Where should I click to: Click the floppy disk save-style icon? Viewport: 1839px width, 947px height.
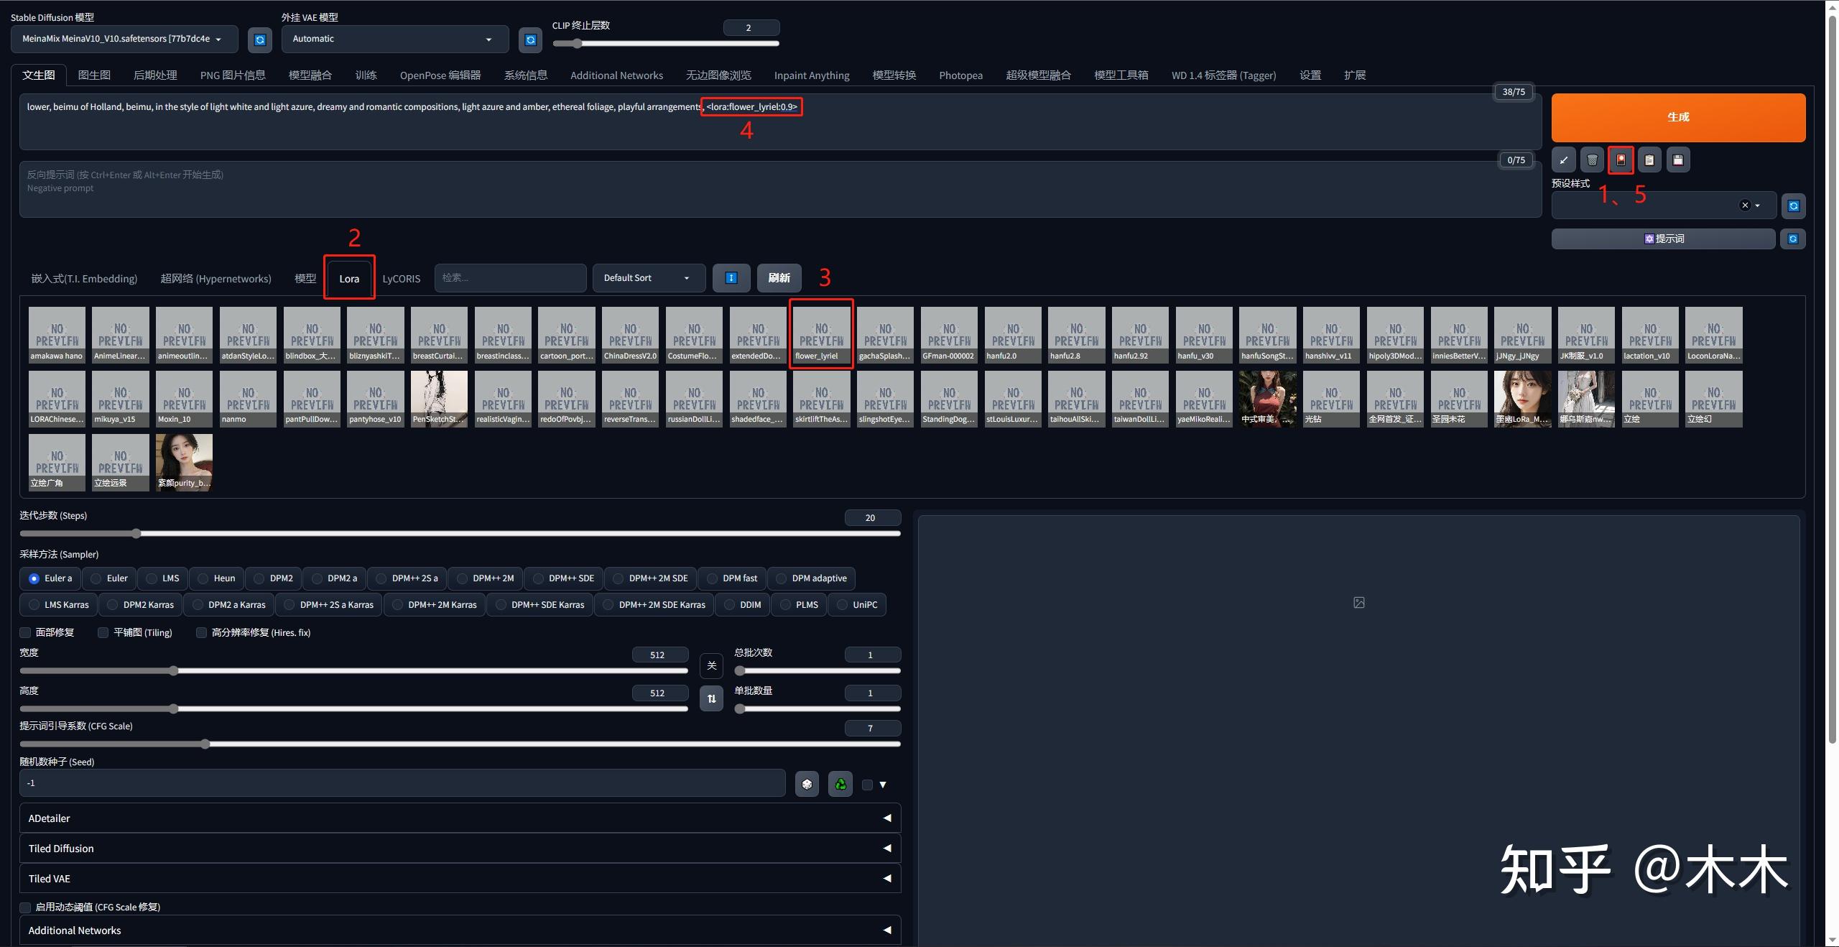pos(1678,160)
